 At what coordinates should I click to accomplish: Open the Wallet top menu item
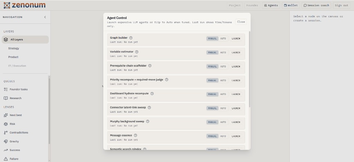pos(290,6)
